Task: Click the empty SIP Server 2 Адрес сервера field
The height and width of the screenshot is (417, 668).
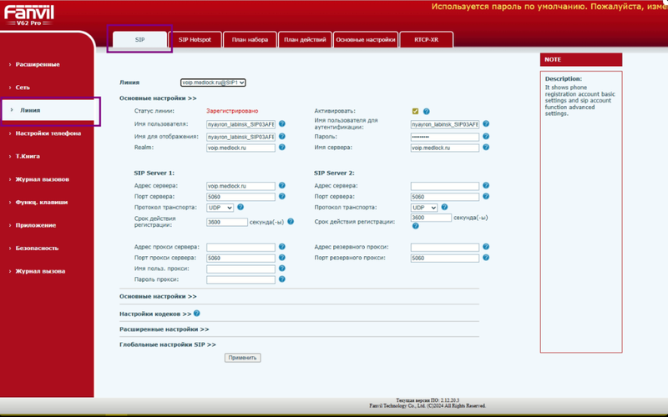Action: click(x=445, y=186)
